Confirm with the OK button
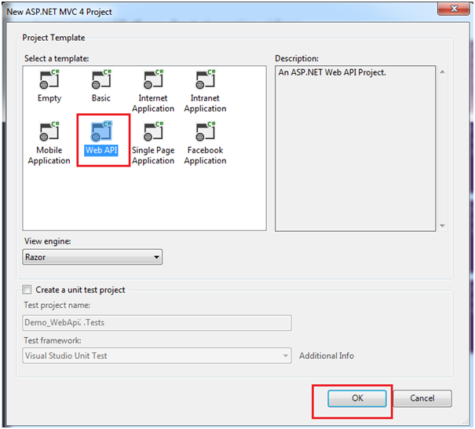The width and height of the screenshot is (475, 429). click(357, 398)
